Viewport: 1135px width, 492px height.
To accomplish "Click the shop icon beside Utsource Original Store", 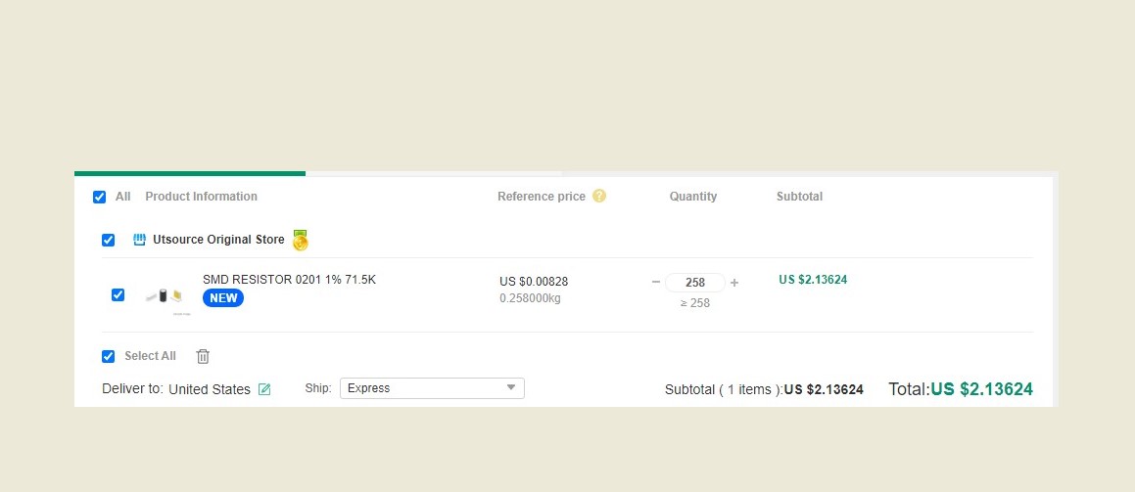I will [139, 240].
